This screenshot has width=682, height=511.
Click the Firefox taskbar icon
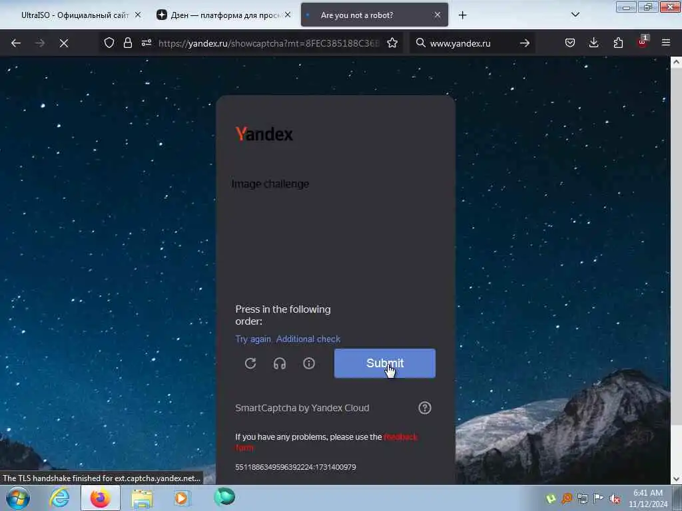(x=100, y=498)
